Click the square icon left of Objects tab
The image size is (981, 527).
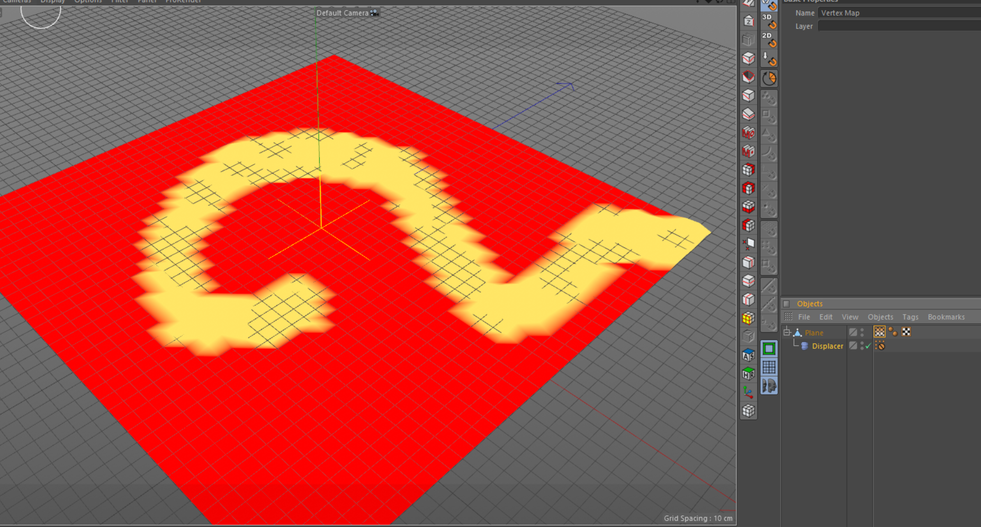[787, 303]
